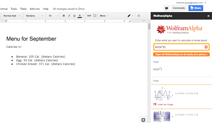Screen dimensions: 212x123
Task: Click Insert as image under the first plot
Action: [x=163, y=104]
